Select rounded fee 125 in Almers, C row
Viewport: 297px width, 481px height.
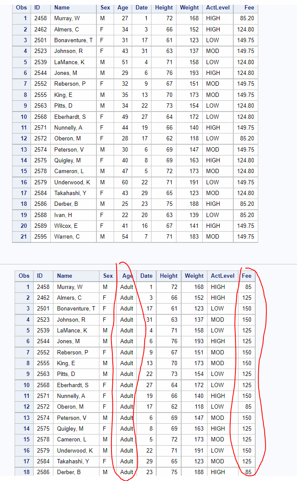click(x=247, y=298)
